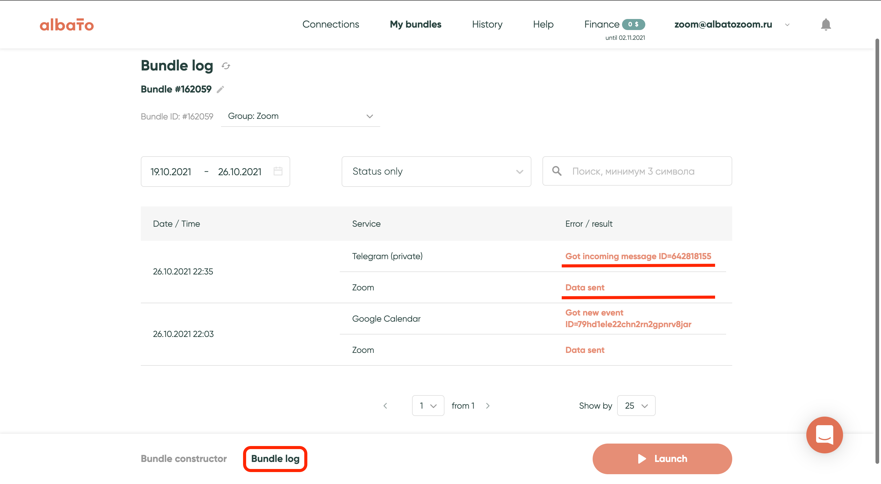
Task: Click the Service column header
Action: point(366,224)
